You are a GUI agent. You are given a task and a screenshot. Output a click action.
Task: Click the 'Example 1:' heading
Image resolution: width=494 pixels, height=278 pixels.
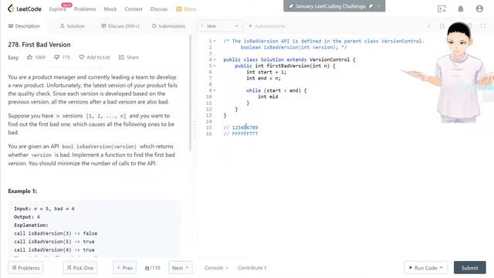pyautogui.click(x=22, y=191)
